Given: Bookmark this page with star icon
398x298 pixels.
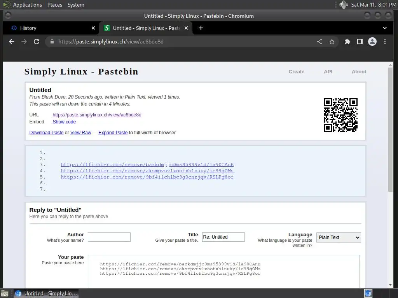Looking at the screenshot, I should pyautogui.click(x=332, y=42).
